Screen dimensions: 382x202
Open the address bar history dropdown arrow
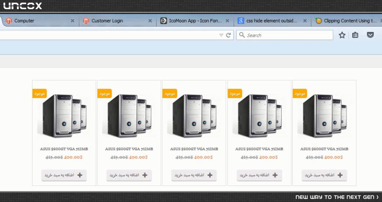click(221, 35)
